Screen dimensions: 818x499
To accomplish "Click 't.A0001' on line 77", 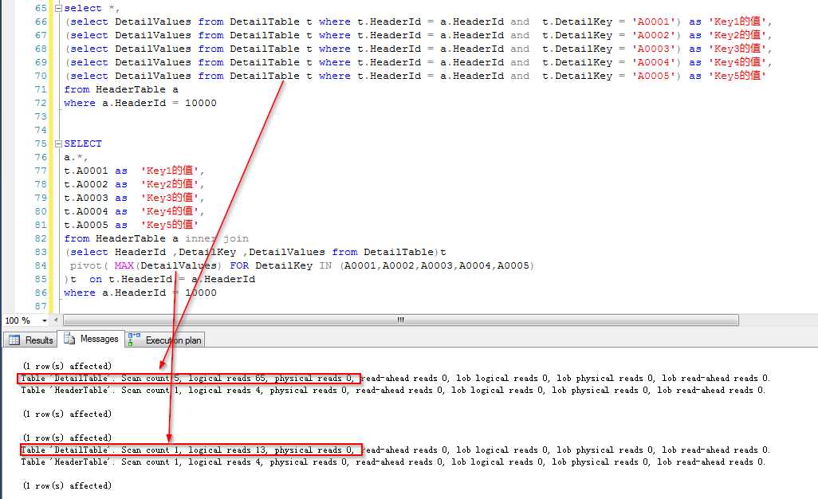I will coord(85,171).
